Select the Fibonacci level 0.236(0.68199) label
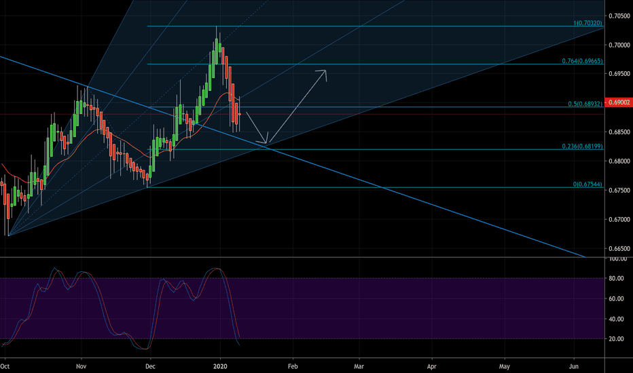Screen dimensions: 633x373 [x=582, y=146]
